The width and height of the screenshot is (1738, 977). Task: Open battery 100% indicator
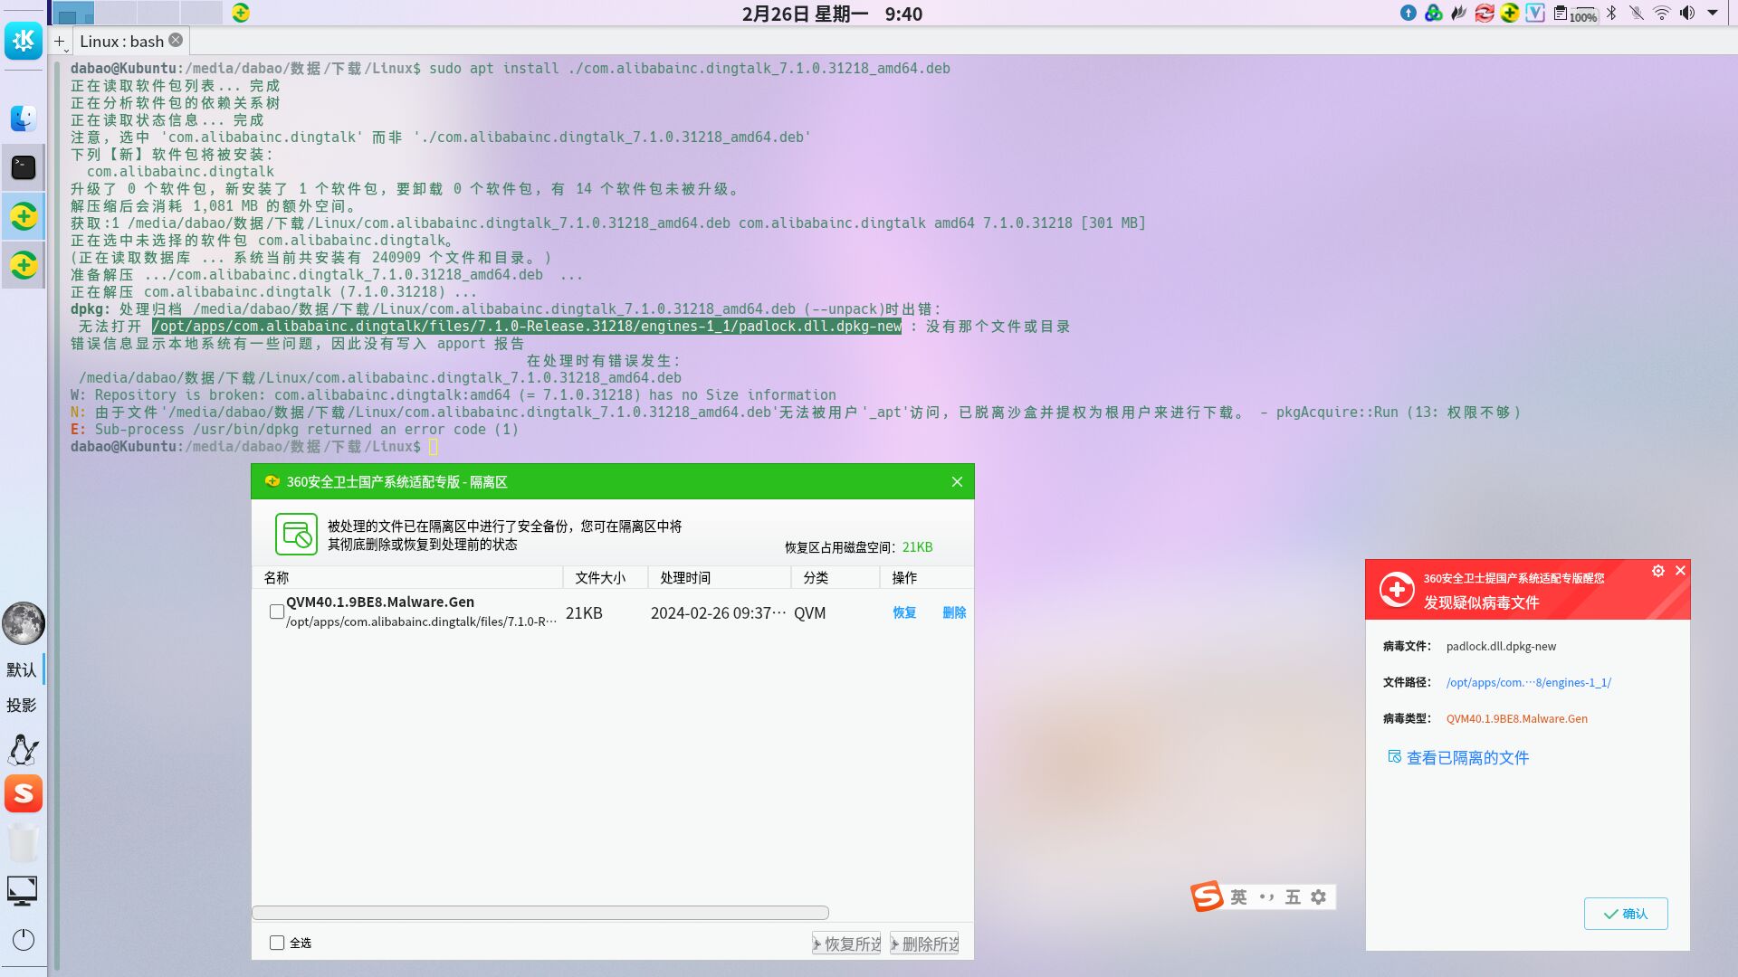tap(1583, 14)
